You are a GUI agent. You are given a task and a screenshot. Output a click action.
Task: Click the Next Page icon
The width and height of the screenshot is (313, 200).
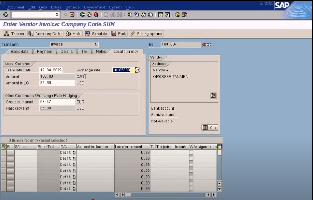[x=144, y=14]
